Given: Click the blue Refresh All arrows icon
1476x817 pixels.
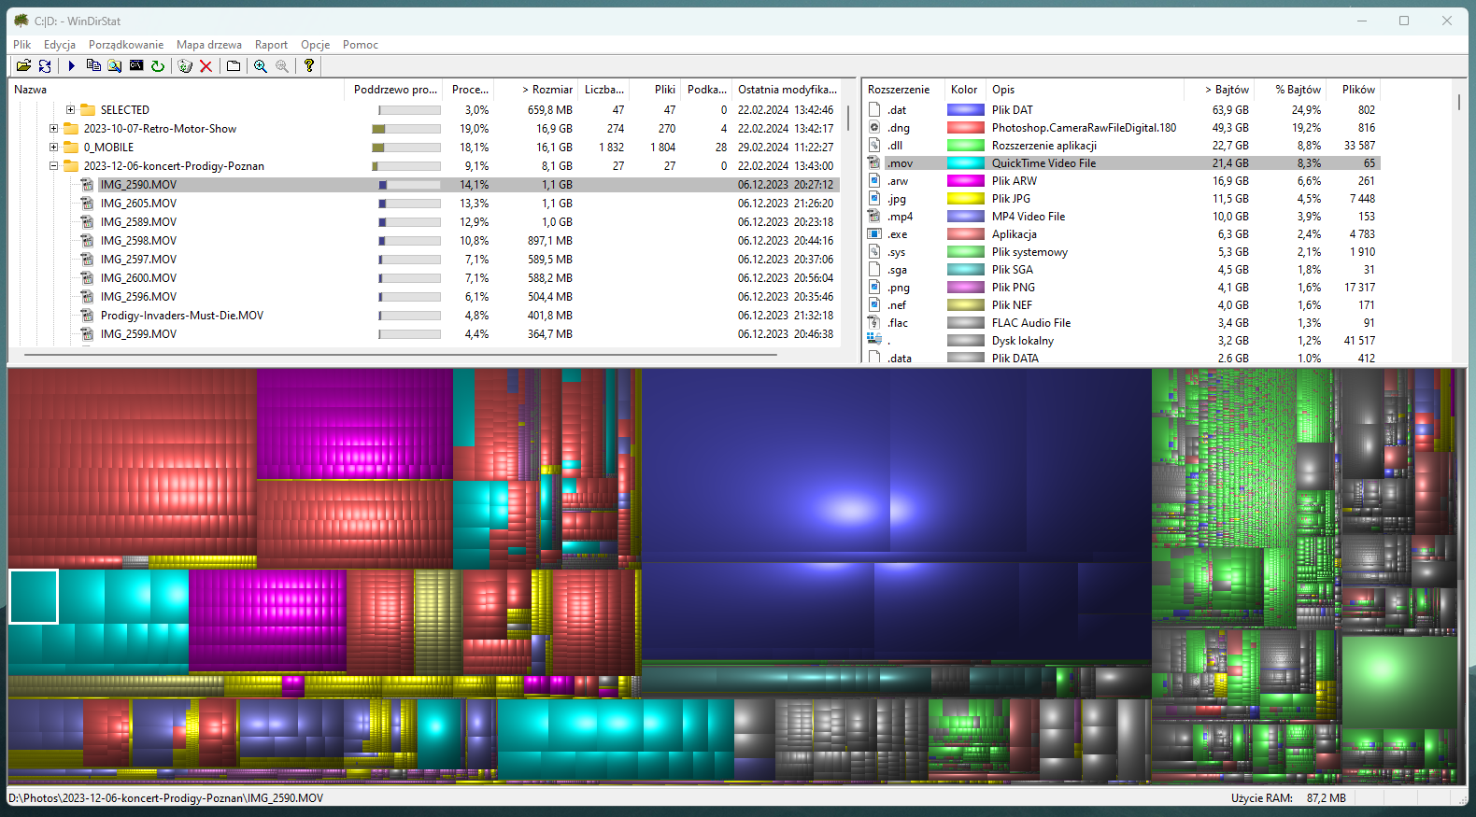Looking at the screenshot, I should click(x=45, y=65).
